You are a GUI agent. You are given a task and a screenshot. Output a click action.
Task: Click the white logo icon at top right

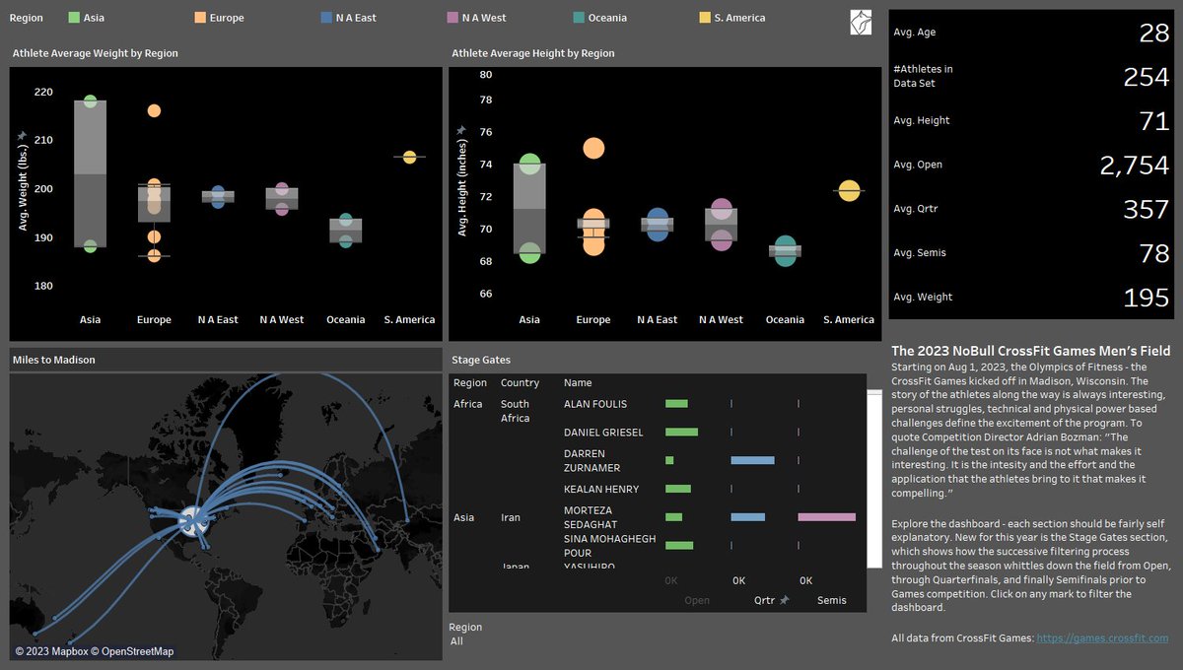click(861, 23)
